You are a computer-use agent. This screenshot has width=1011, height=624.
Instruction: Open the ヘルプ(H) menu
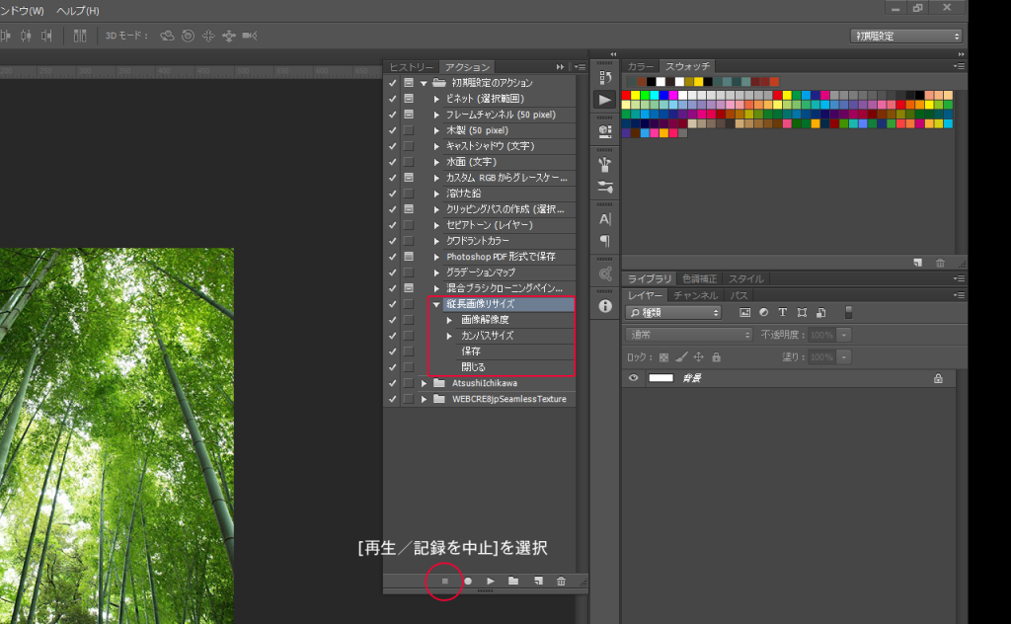(78, 11)
